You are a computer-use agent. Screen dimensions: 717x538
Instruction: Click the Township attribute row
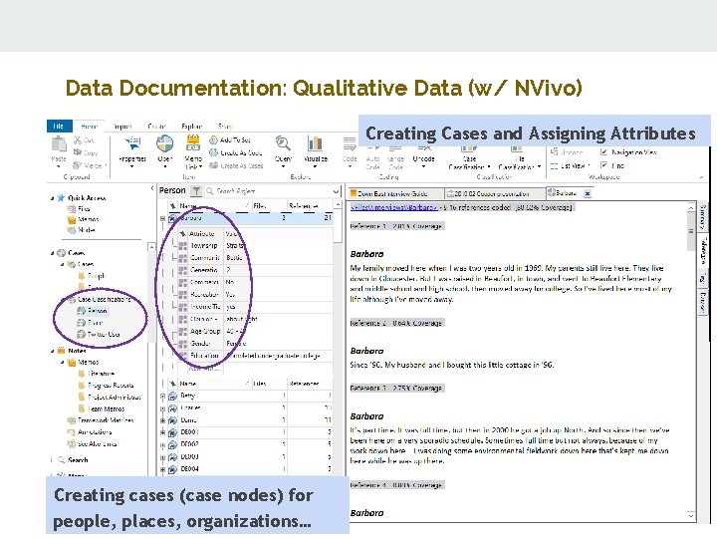coord(255,246)
